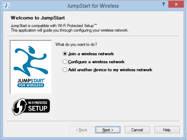Choose Add another device to my wireless network

(65, 69)
